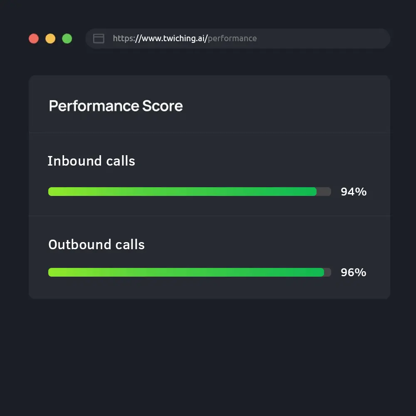
Task: Click the Outbound calls label
Action: pyautogui.click(x=97, y=245)
